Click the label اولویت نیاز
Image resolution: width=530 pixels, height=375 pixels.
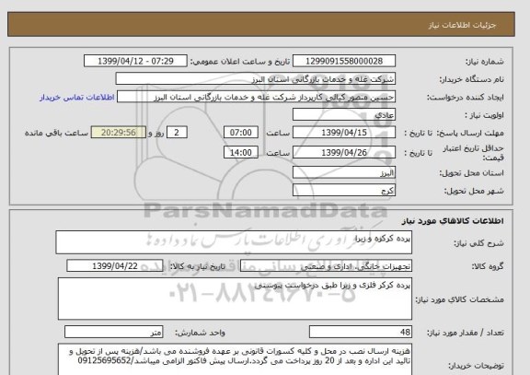pyautogui.click(x=484, y=115)
